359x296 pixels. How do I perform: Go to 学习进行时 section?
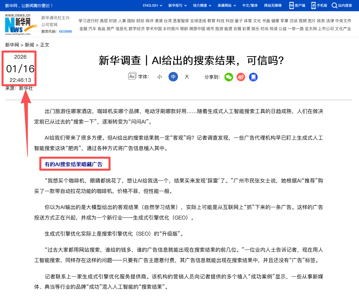pos(88,21)
